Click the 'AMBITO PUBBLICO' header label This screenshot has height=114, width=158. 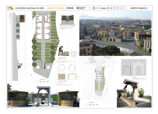139,8
